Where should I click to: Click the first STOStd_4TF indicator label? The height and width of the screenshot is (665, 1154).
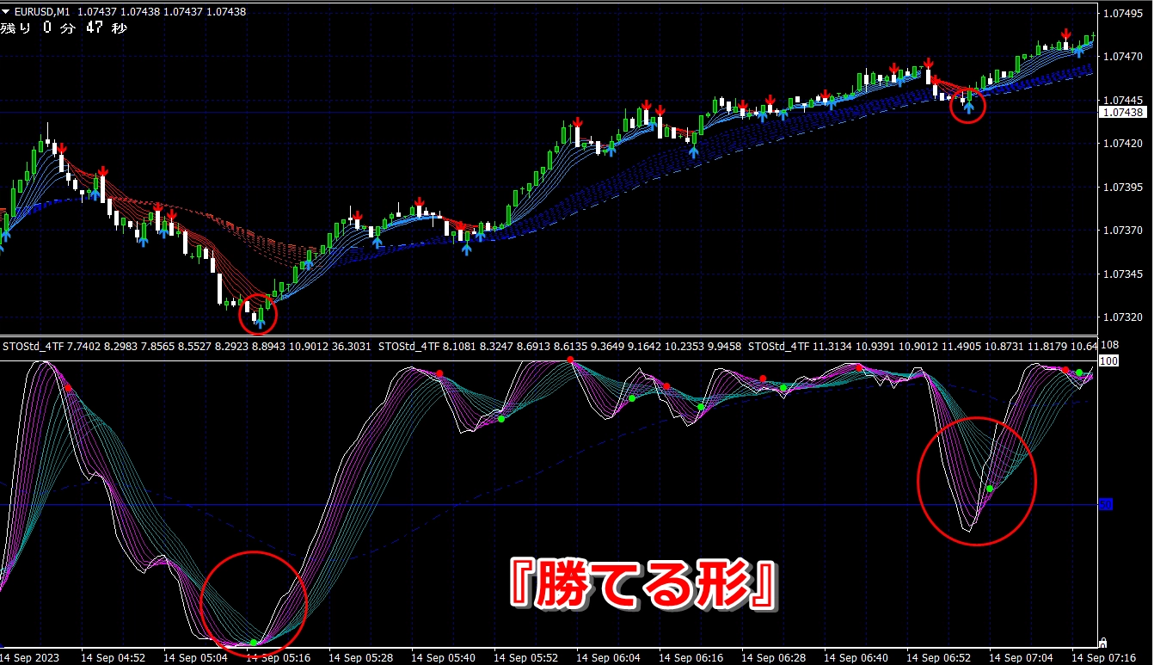coord(30,347)
